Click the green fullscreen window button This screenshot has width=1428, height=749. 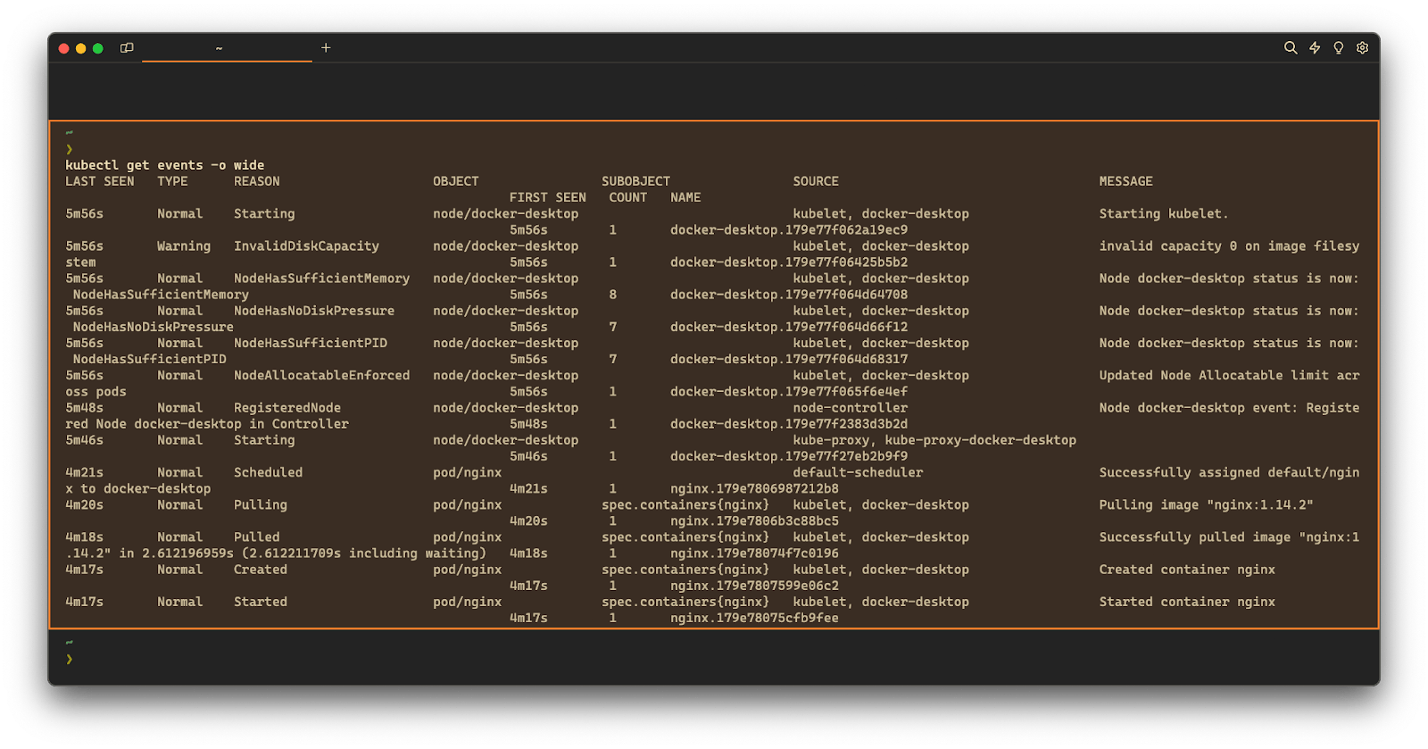click(98, 48)
